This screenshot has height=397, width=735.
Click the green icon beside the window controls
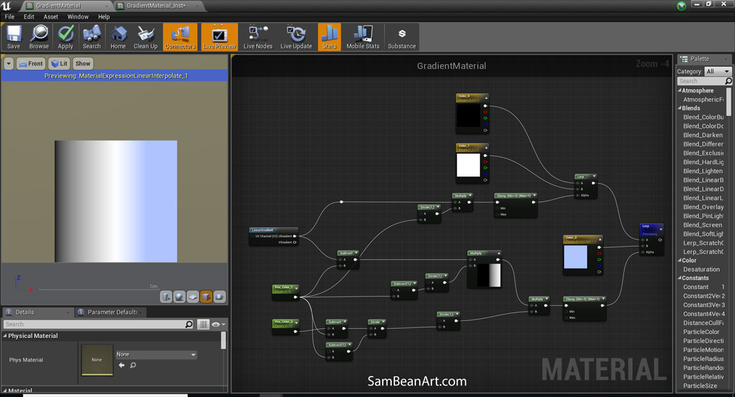tap(681, 6)
